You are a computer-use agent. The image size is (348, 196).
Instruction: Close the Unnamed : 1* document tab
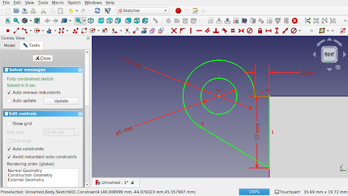pos(132,183)
